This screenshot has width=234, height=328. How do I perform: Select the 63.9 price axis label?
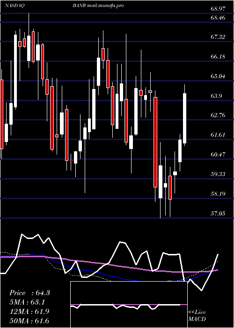point(216,96)
